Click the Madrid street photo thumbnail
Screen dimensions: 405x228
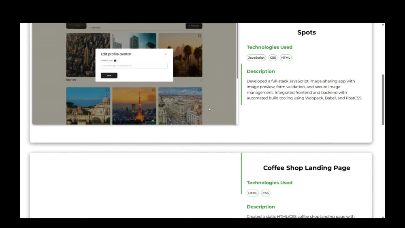point(180,106)
